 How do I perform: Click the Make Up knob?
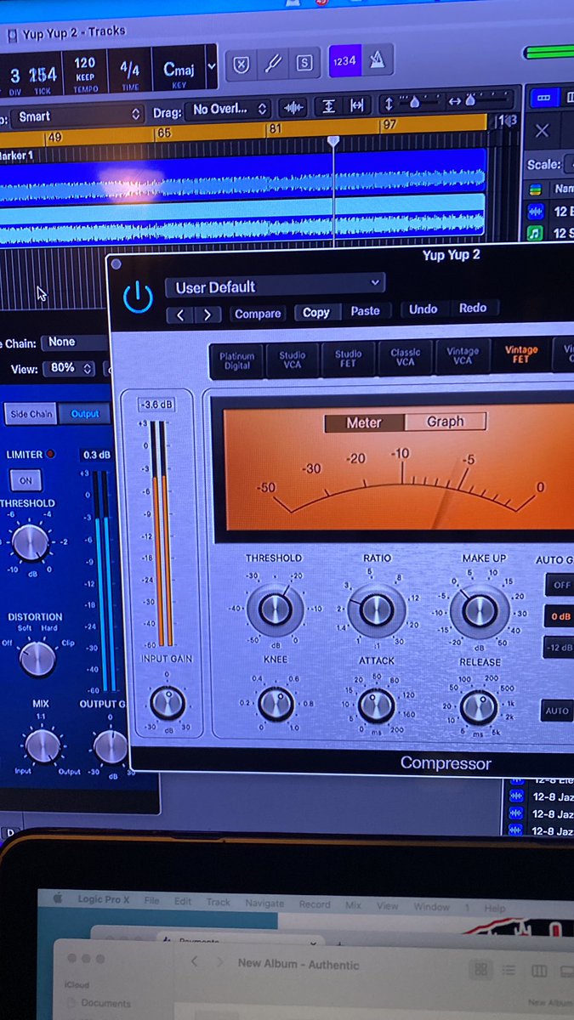tap(480, 610)
